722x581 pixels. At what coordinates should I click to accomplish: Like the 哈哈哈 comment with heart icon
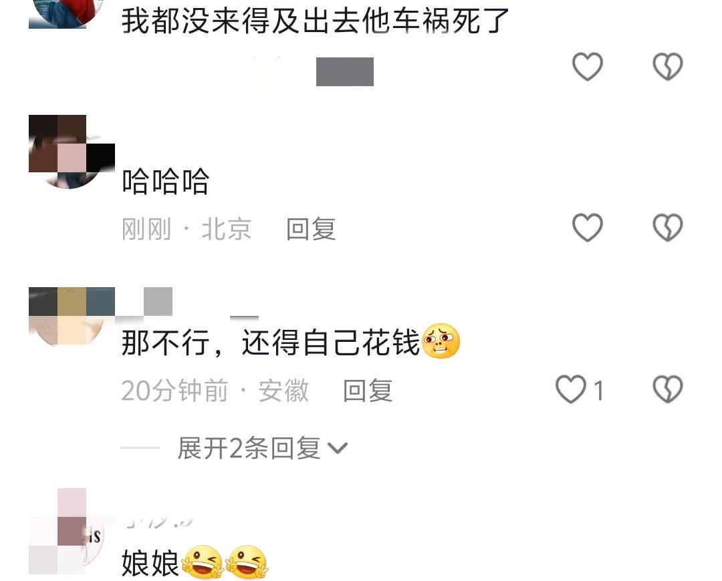click(587, 228)
